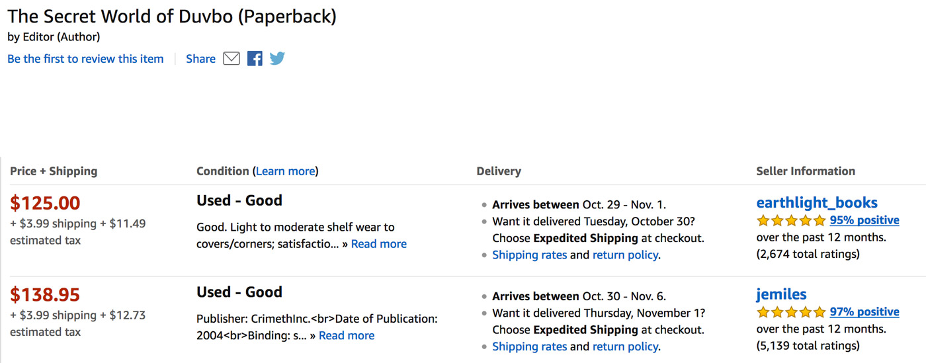
Task: Open return policy for jemiles offer
Action: click(625, 346)
